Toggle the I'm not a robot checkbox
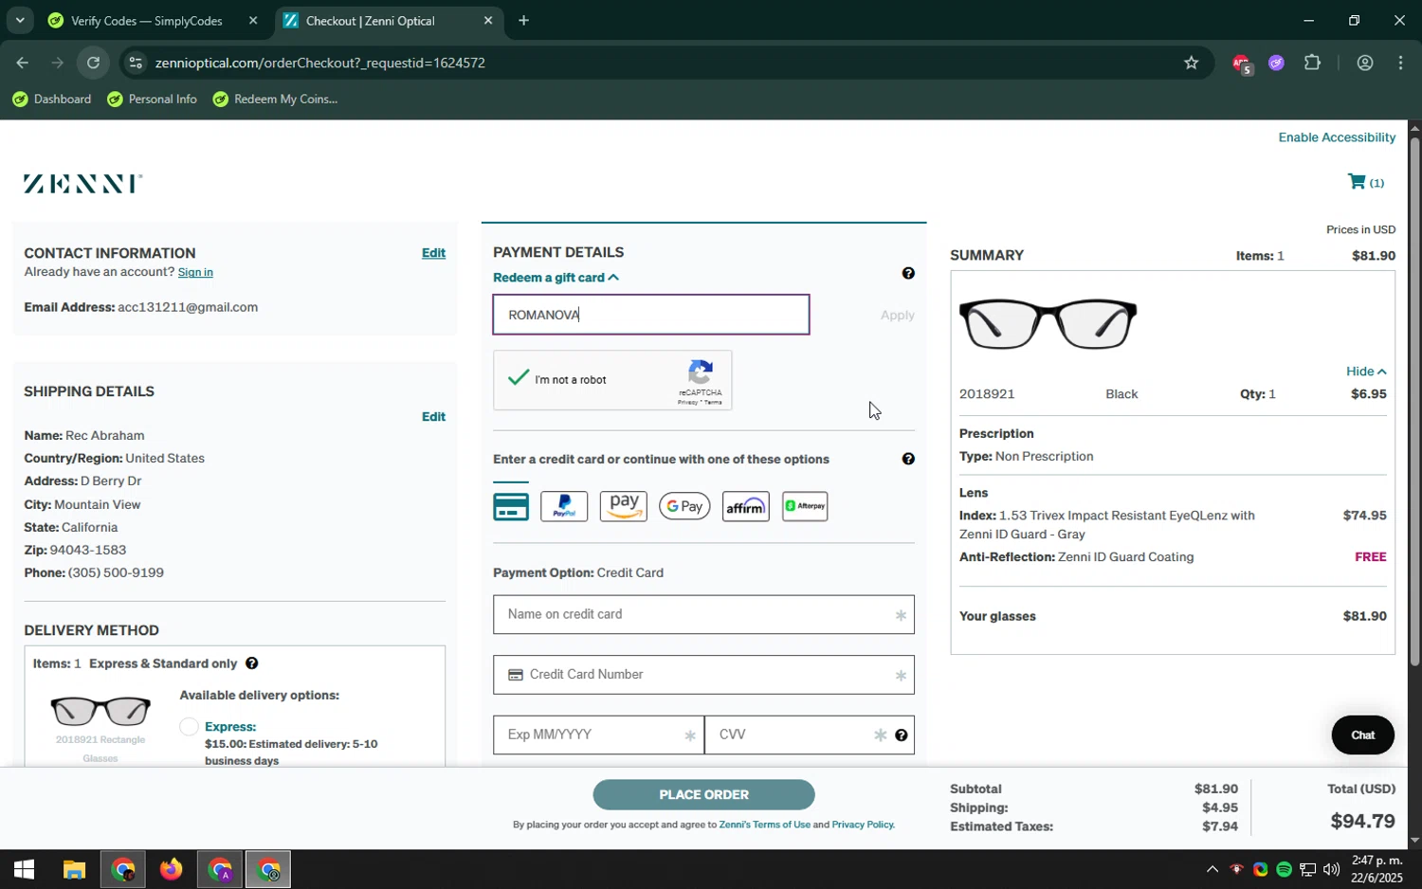The width and height of the screenshot is (1422, 889). [x=518, y=379]
